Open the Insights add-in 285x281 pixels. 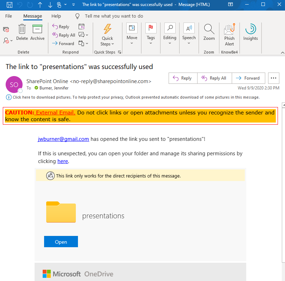pyautogui.click(x=250, y=32)
